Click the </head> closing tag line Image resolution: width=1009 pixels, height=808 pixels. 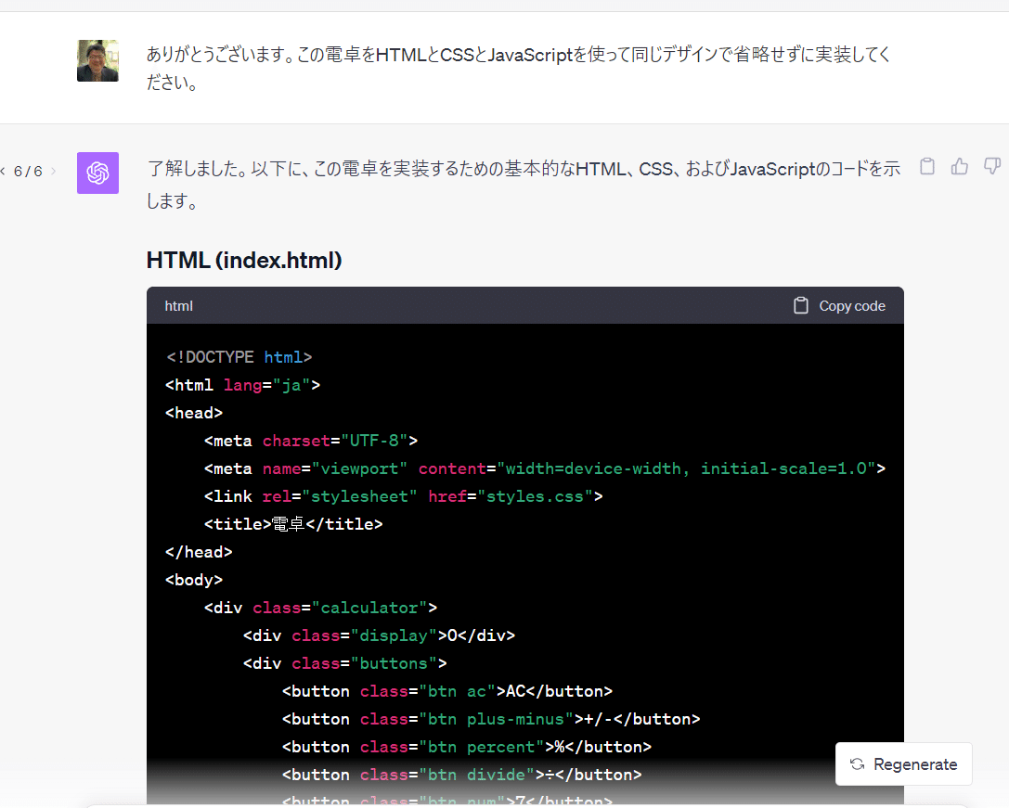199,552
